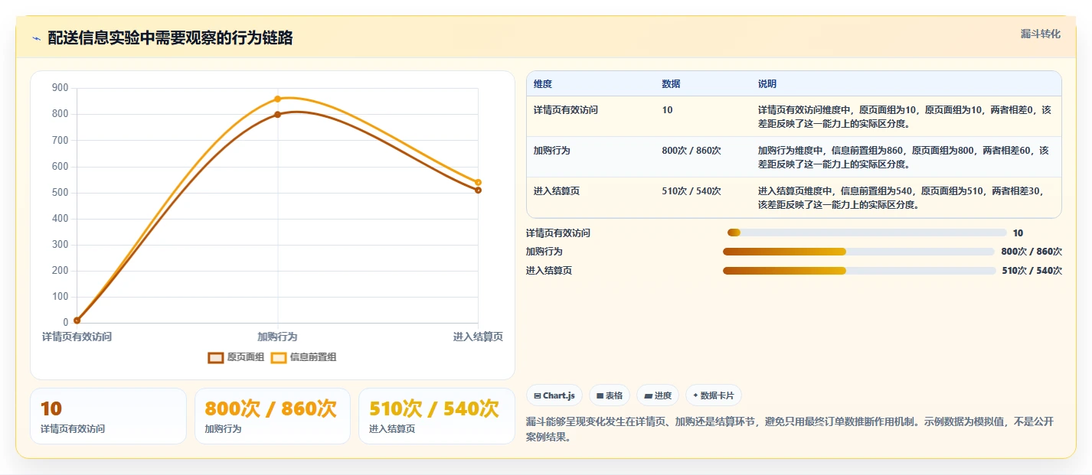This screenshot has height=475, width=1092.
Task: Click the 表格 chip
Action: (x=610, y=395)
